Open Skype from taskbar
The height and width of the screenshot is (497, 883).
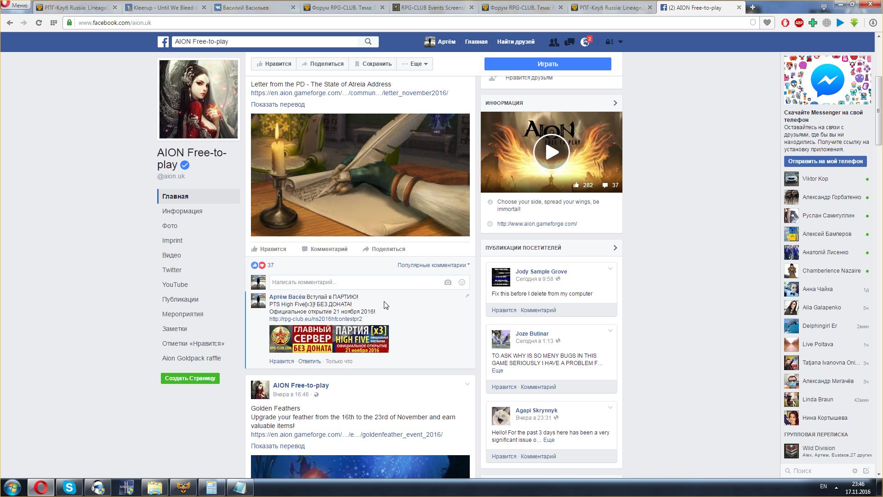click(69, 487)
